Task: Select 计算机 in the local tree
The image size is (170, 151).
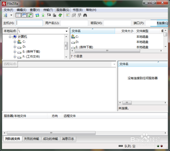Action: 22,37
